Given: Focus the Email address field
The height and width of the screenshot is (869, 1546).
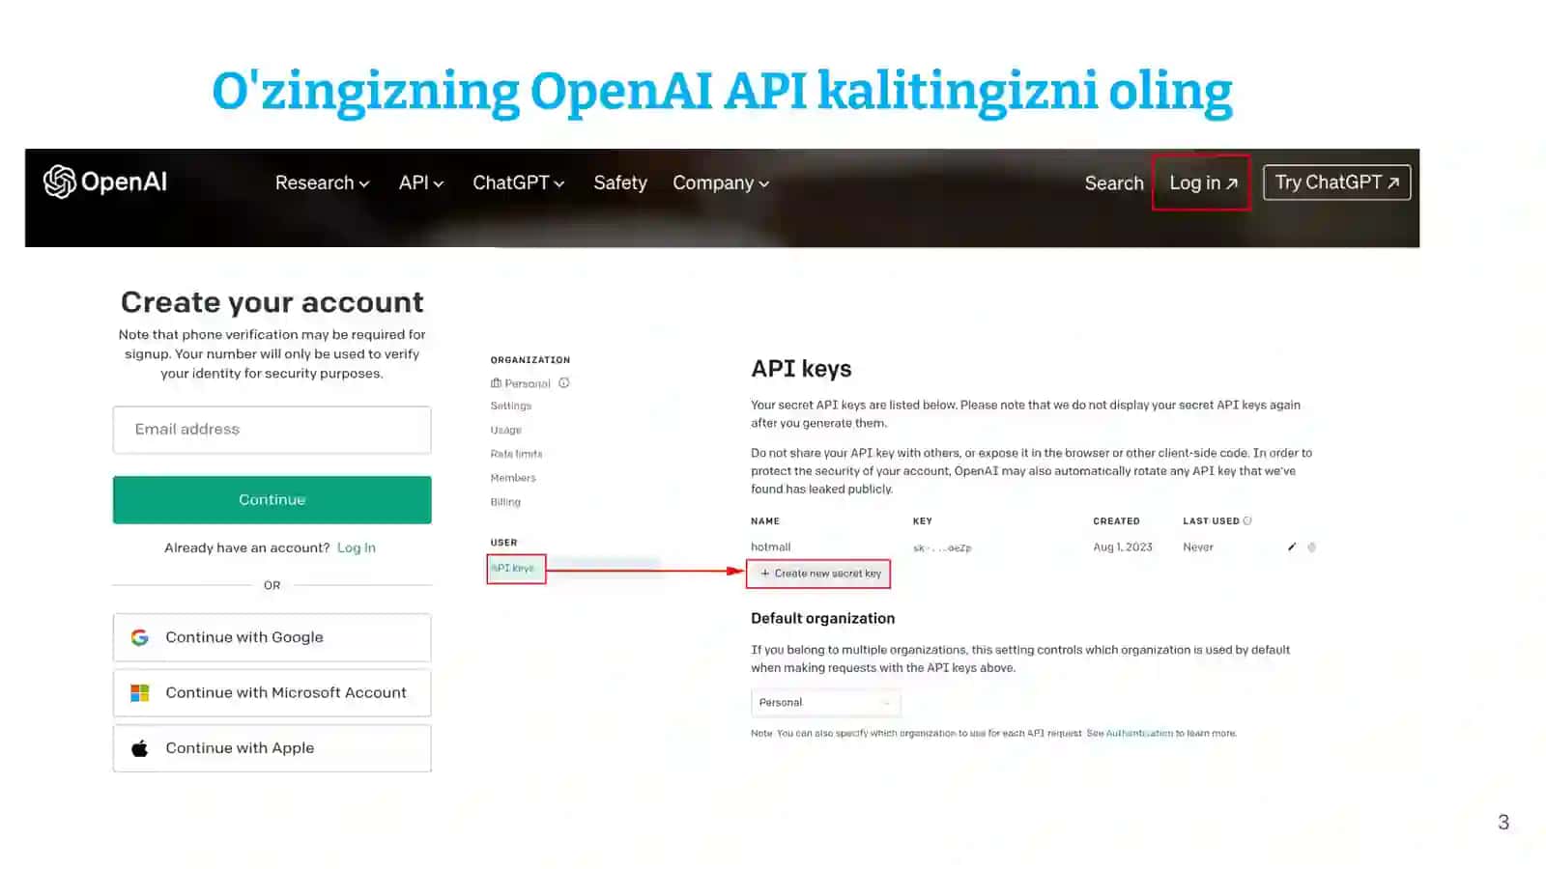Looking at the screenshot, I should pyautogui.click(x=272, y=430).
